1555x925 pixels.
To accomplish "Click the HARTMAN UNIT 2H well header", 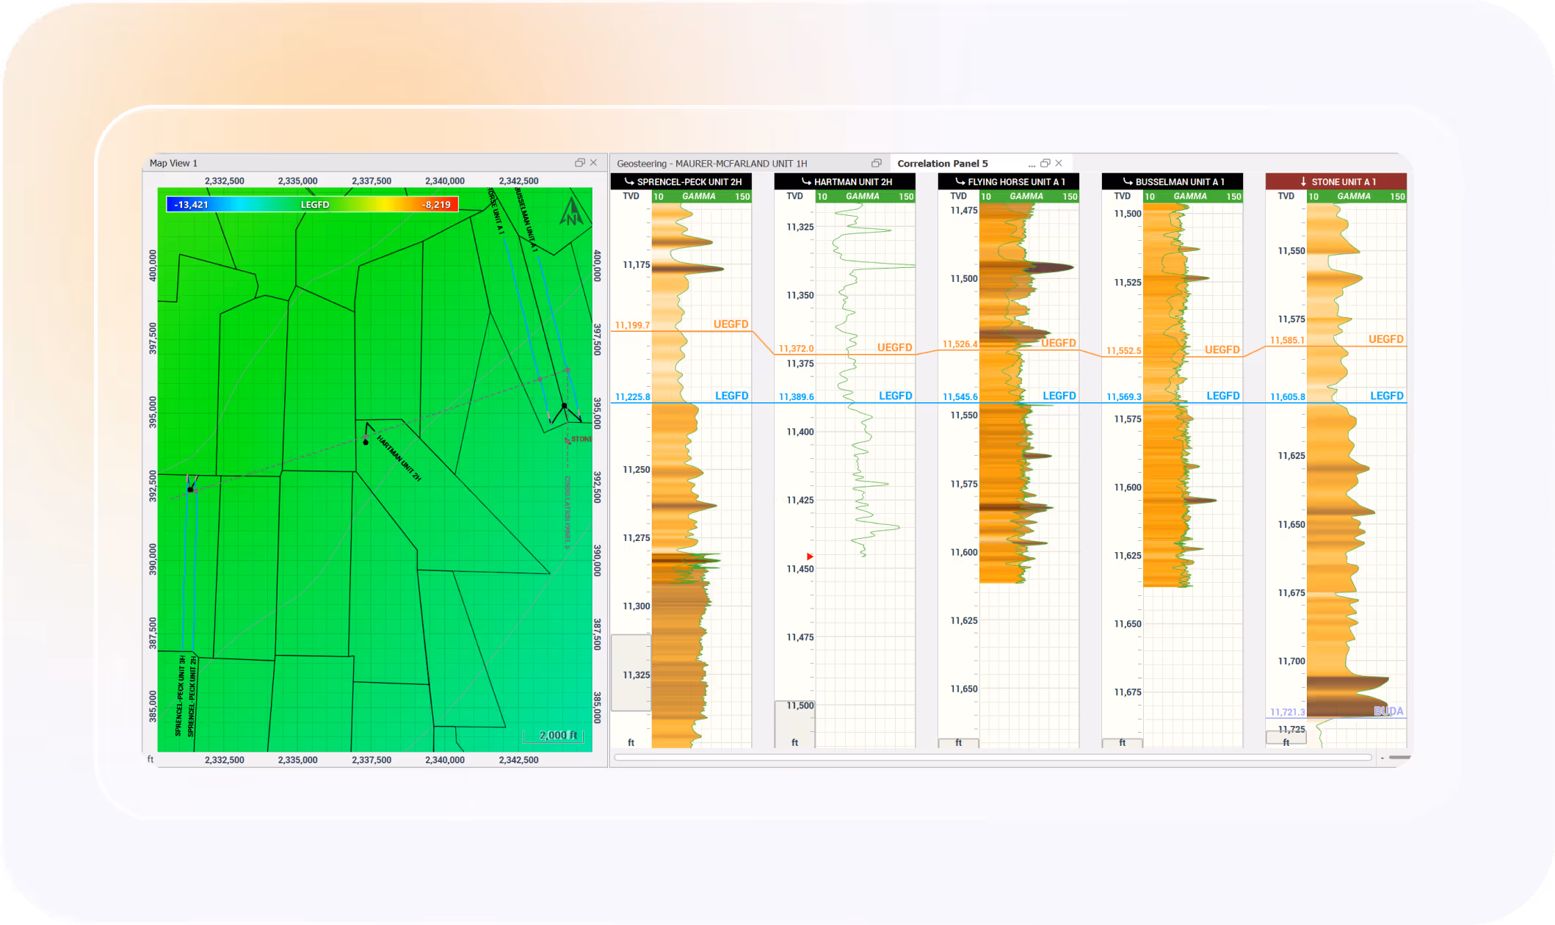I will [x=845, y=181].
